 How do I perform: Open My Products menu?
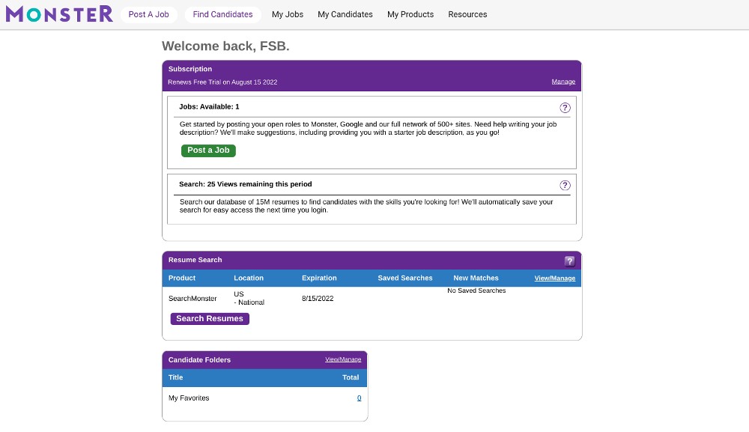(410, 14)
